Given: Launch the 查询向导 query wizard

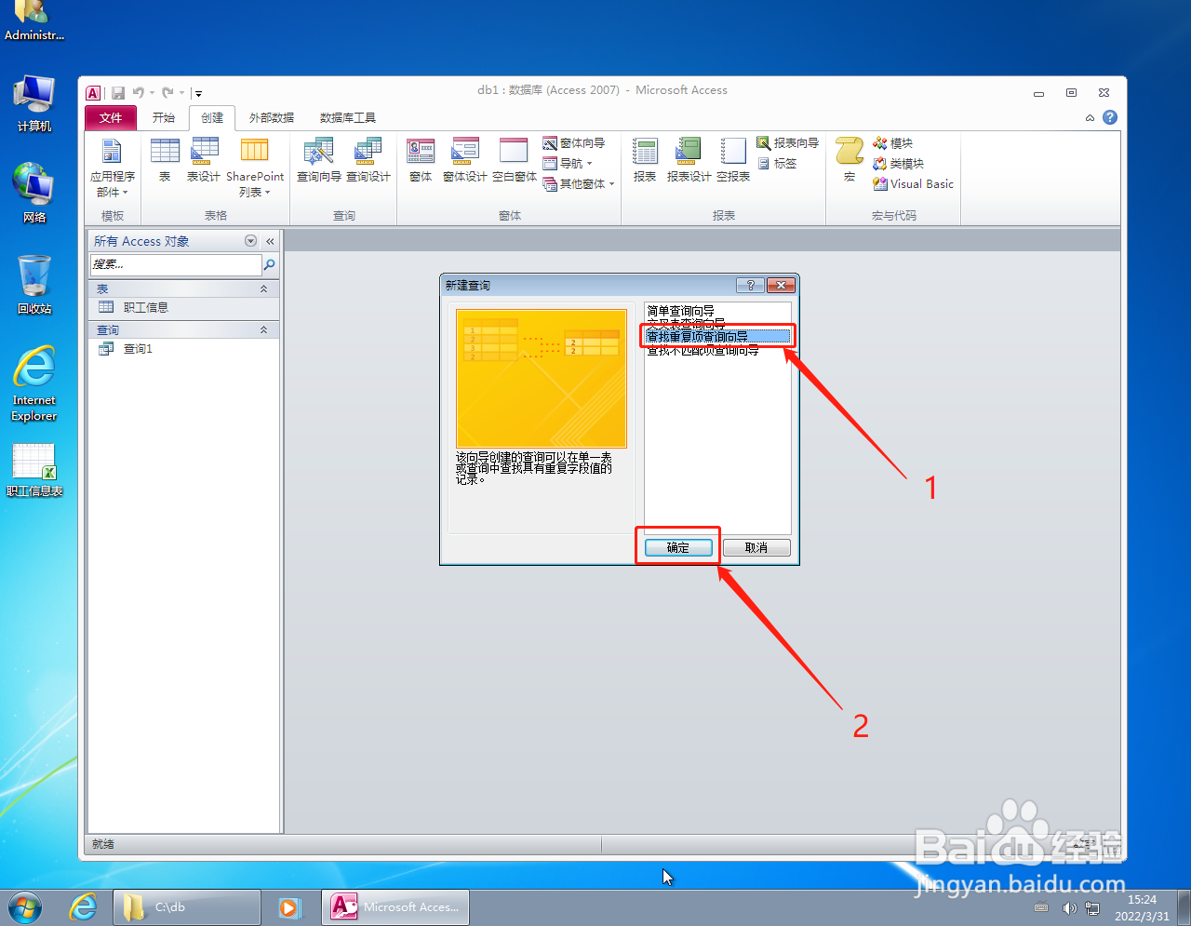Looking at the screenshot, I should tap(318, 160).
